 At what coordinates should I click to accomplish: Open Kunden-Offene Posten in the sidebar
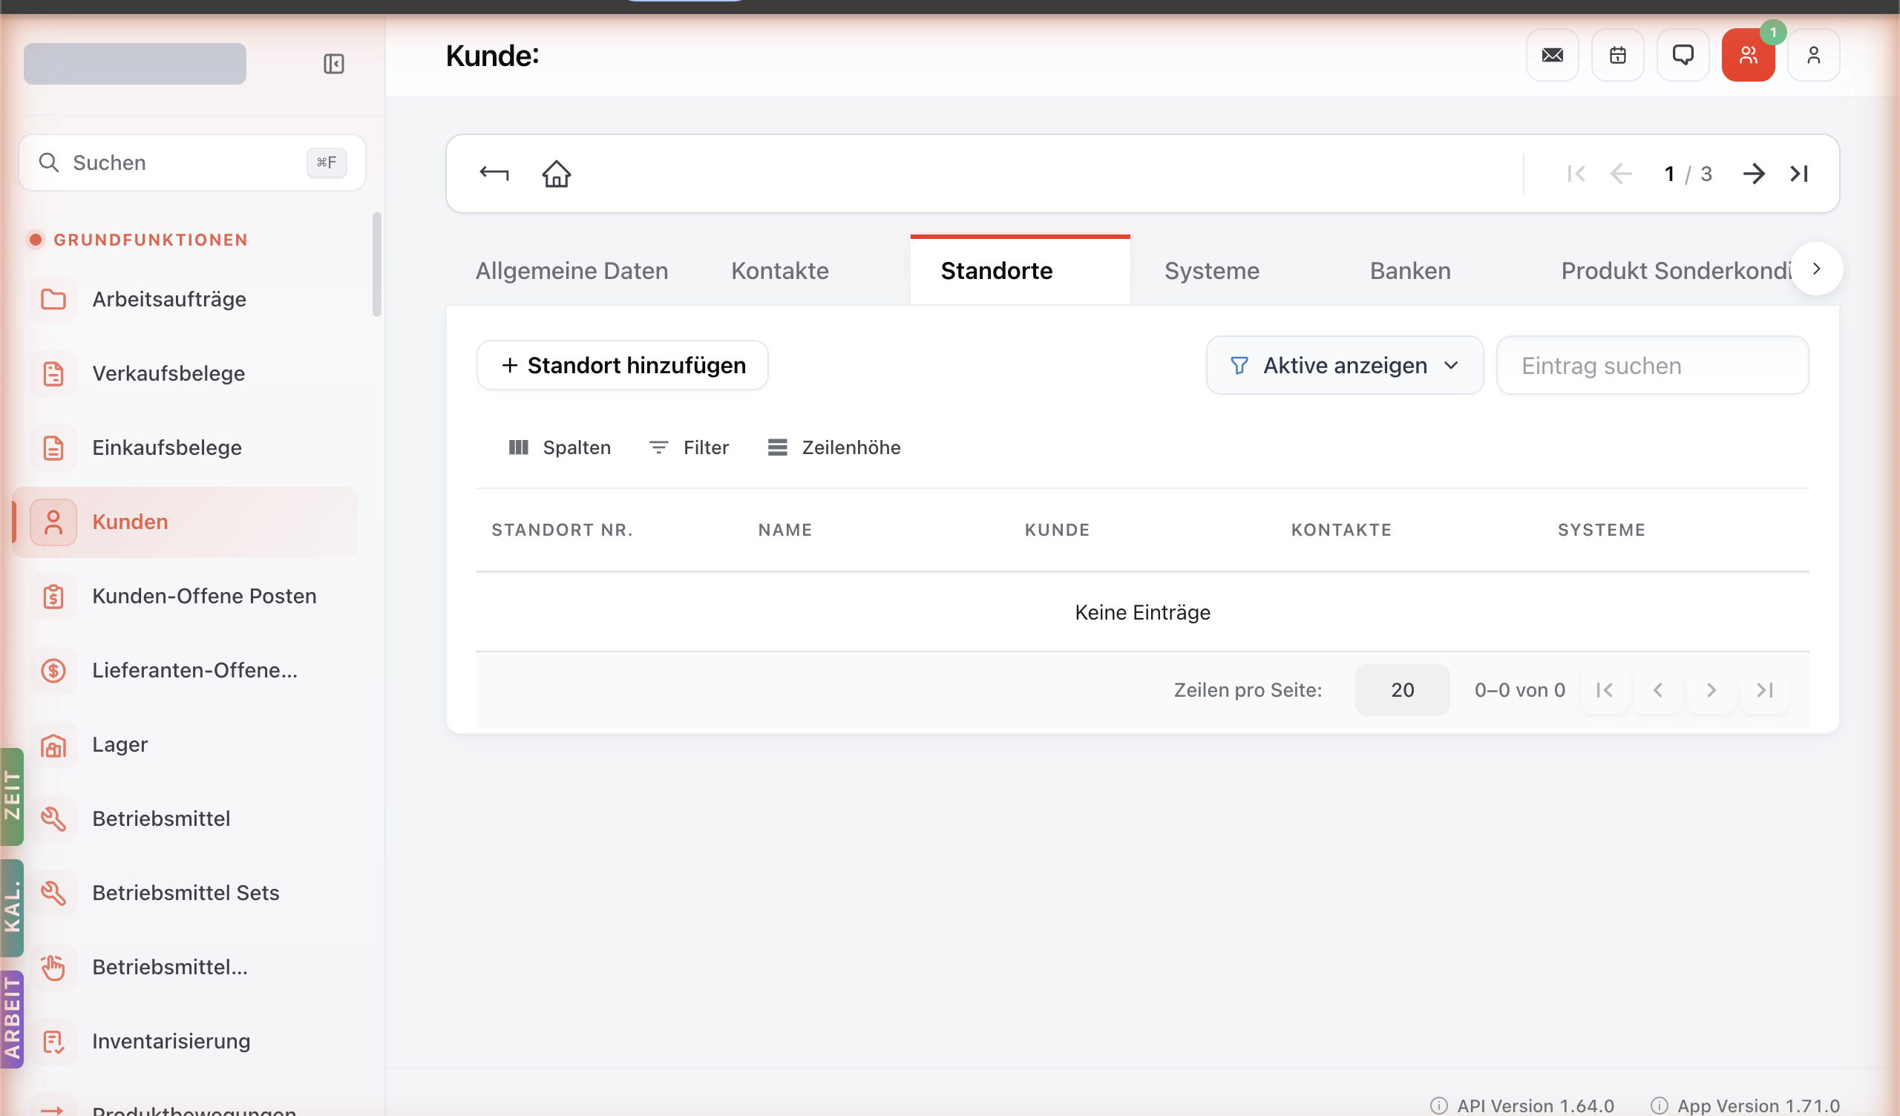pos(185,596)
